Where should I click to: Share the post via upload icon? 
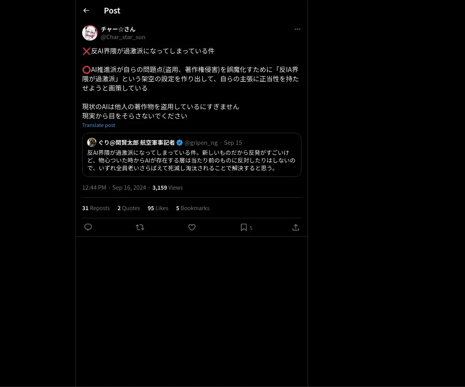[x=296, y=227]
